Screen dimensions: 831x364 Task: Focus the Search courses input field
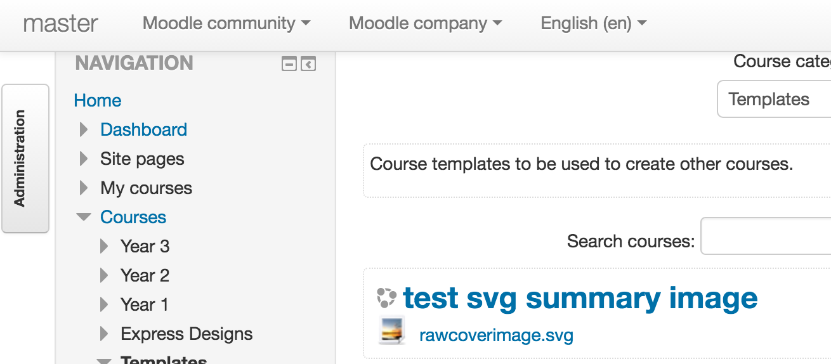click(x=766, y=236)
